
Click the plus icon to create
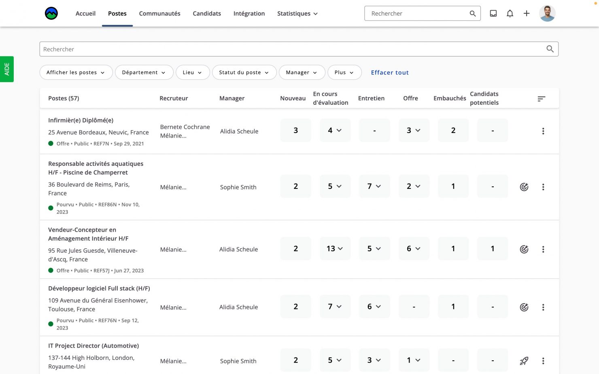(526, 13)
